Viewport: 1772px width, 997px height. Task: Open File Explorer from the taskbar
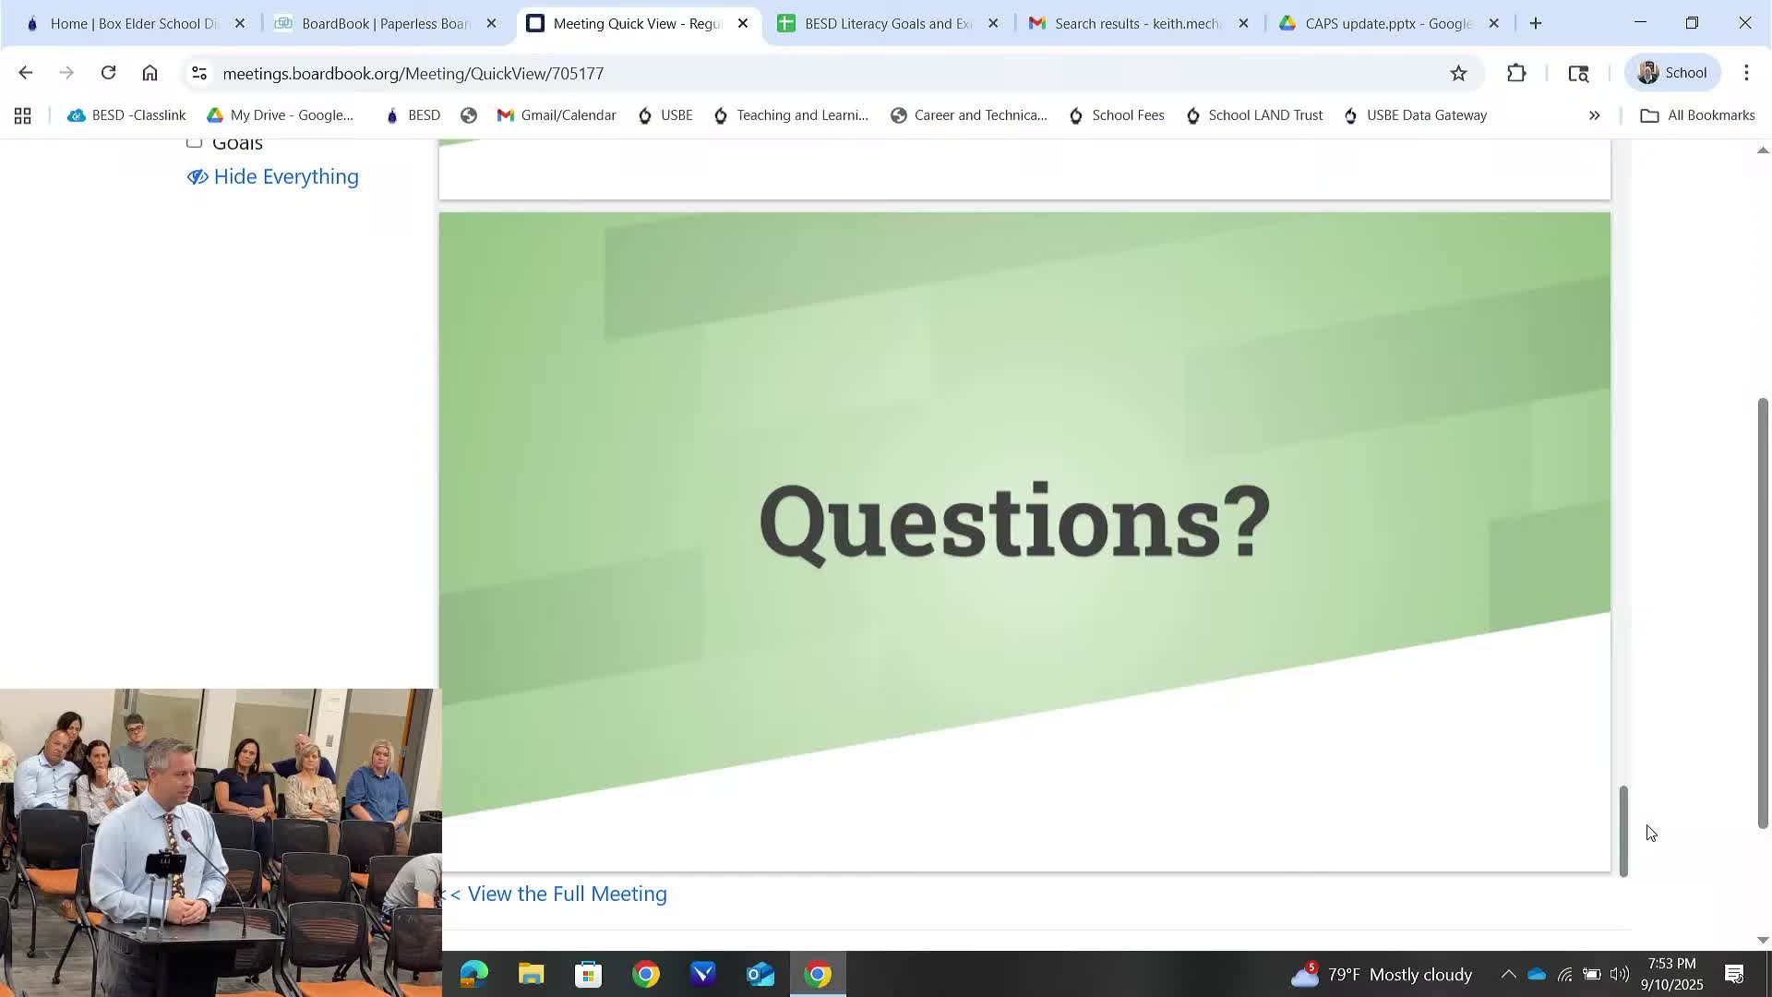531,974
